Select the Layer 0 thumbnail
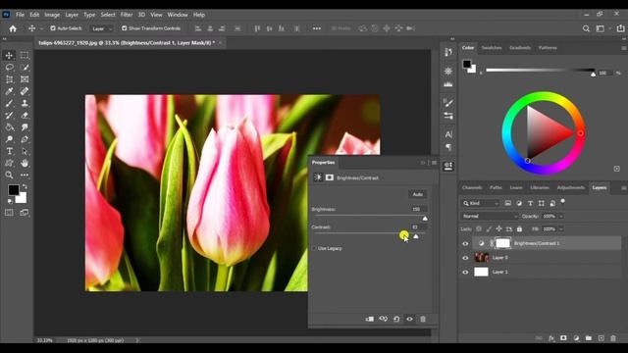This screenshot has width=628, height=353. (481, 258)
